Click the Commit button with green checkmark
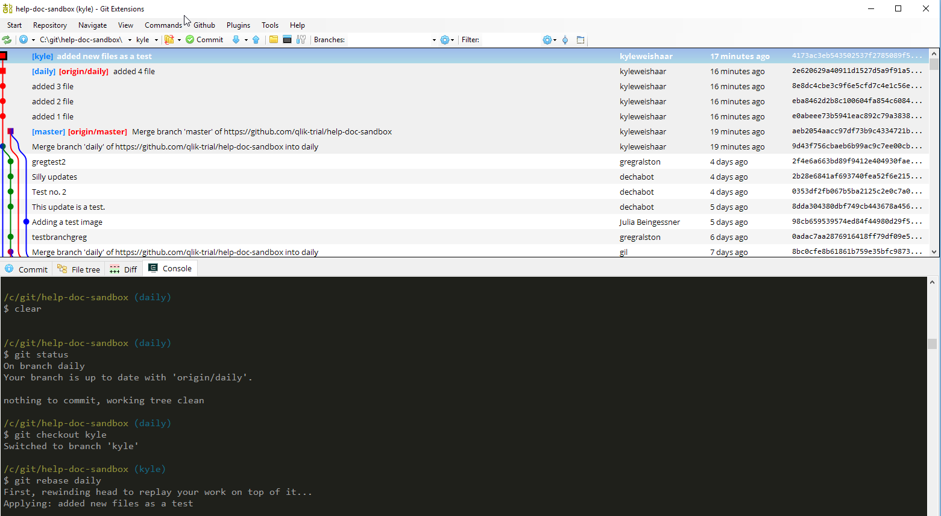 (204, 40)
